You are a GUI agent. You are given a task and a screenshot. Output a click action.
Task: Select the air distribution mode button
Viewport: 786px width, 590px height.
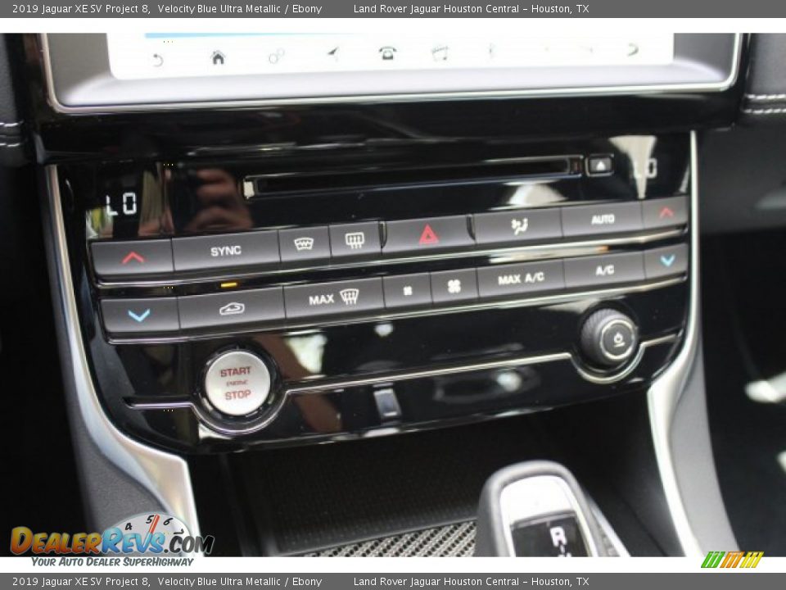519,226
